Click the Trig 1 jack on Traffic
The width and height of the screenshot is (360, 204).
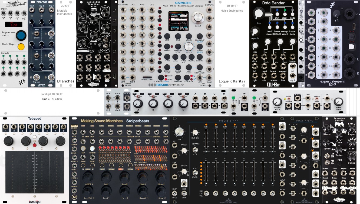(32, 11)
